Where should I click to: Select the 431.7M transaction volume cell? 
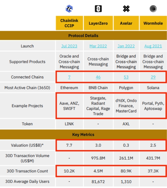153,158
